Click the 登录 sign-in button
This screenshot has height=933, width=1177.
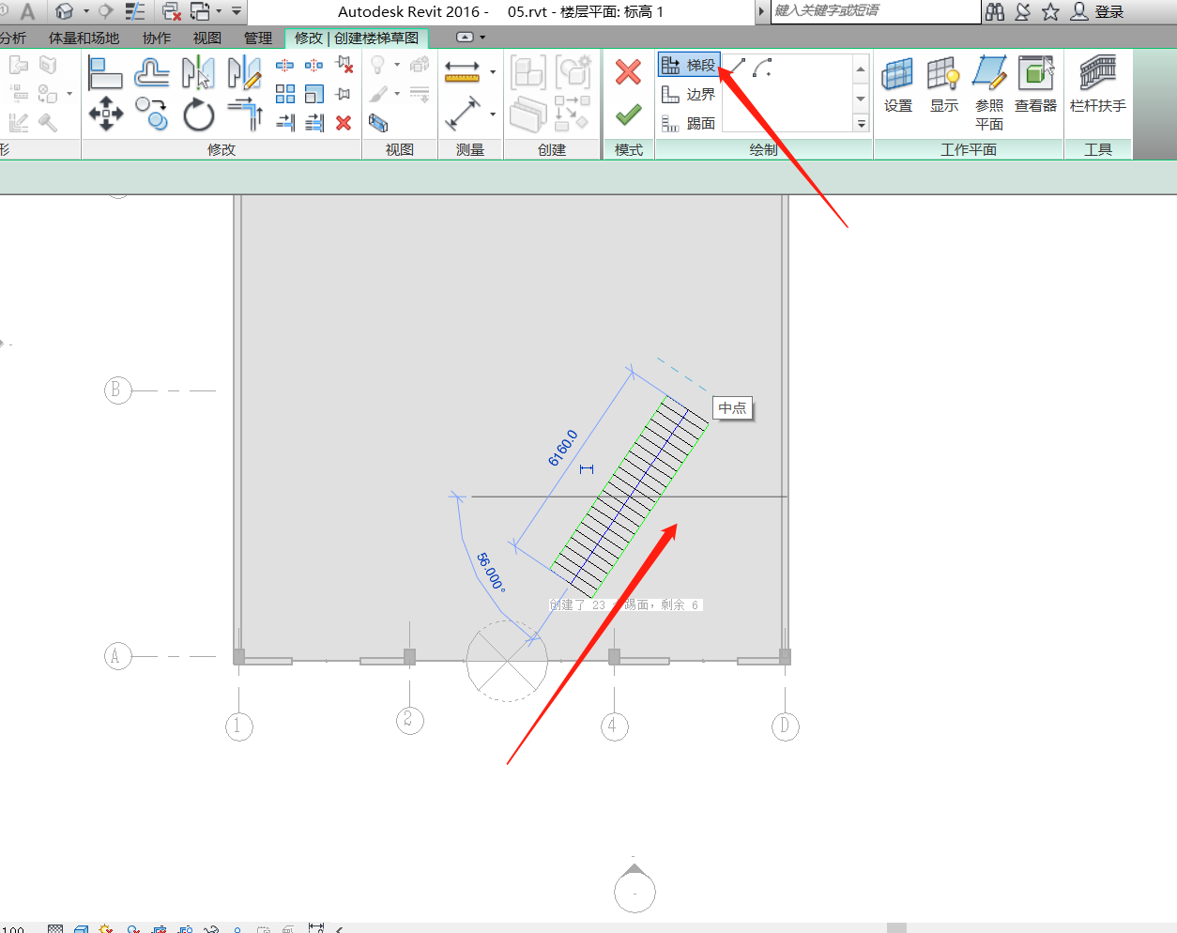click(x=1098, y=11)
